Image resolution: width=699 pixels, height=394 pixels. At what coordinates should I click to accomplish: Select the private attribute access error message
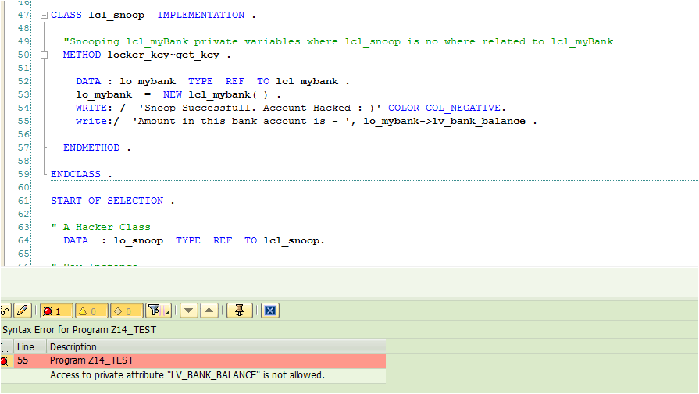[x=187, y=375]
